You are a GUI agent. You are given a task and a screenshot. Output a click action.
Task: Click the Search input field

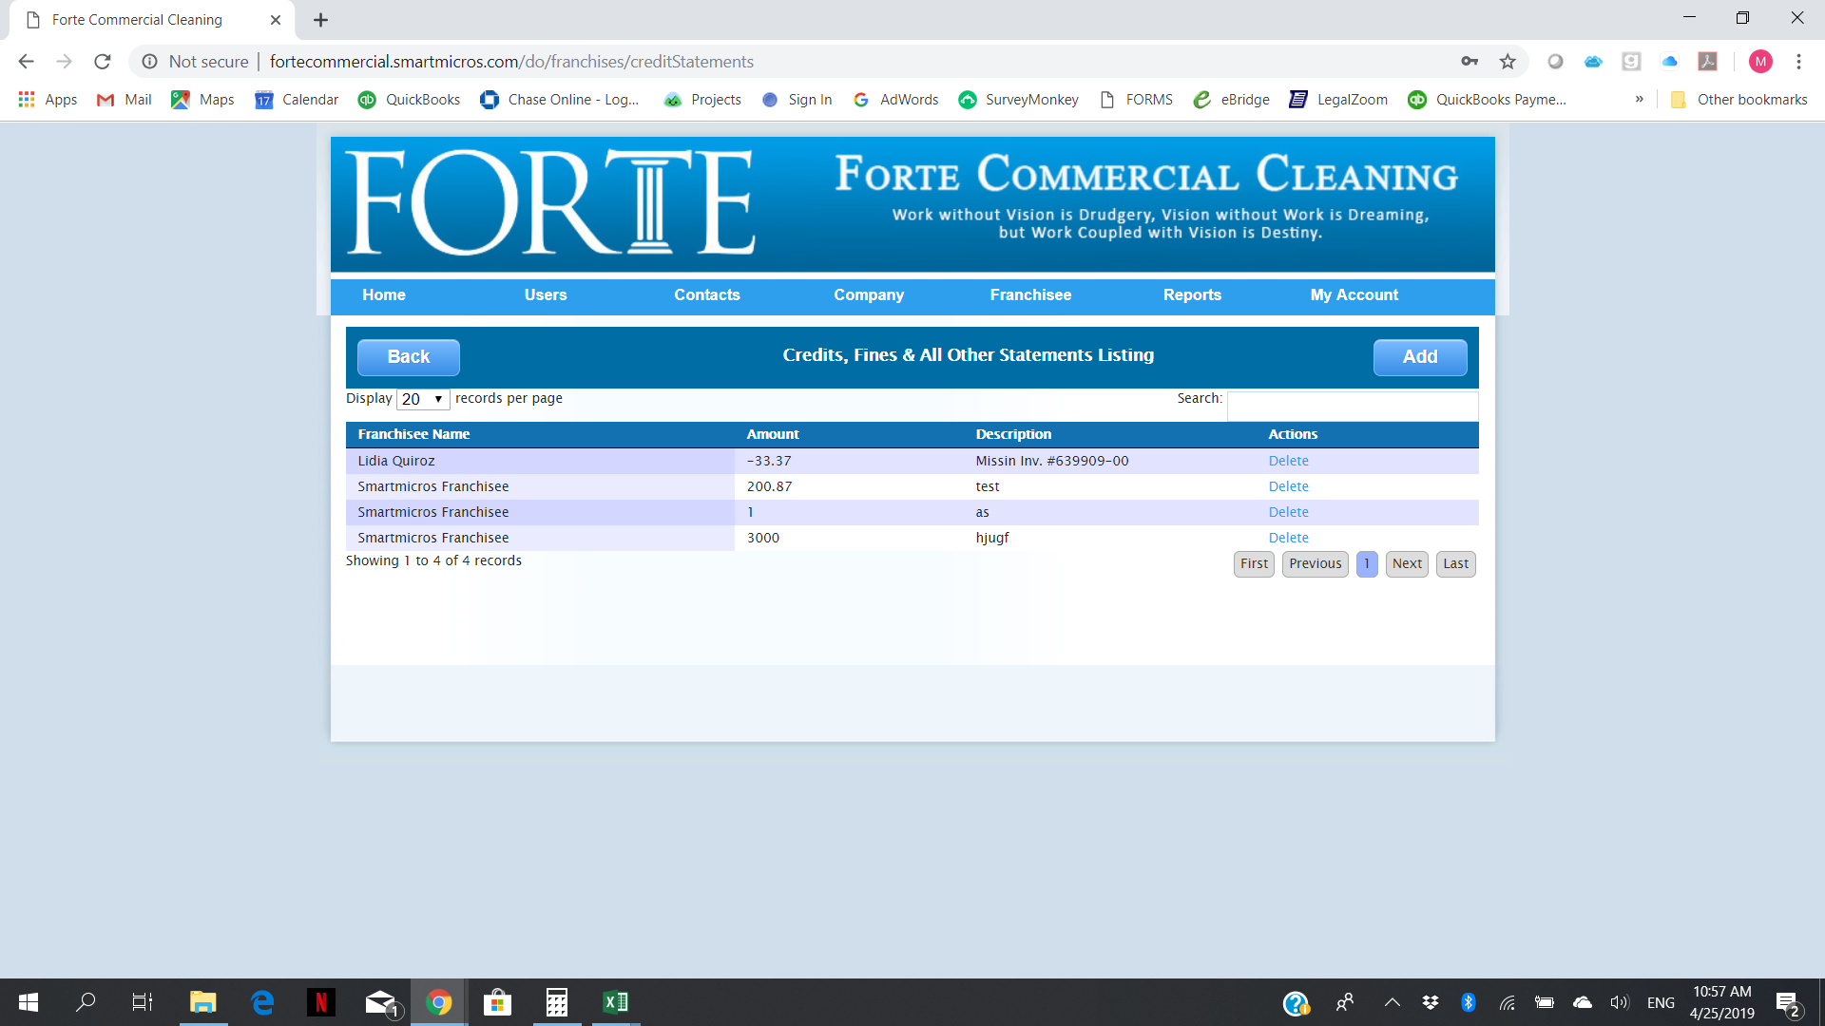[1352, 405]
